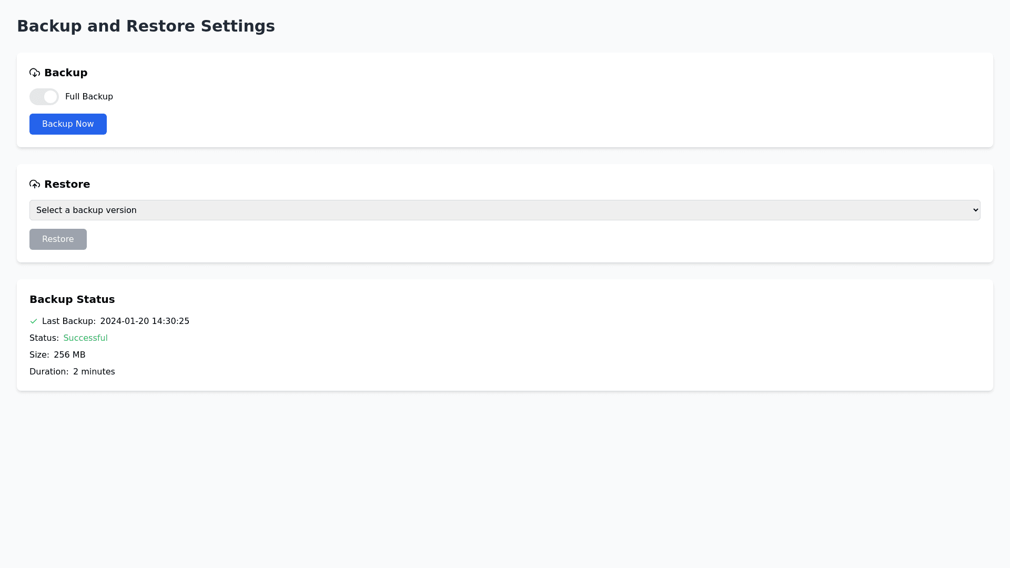Click the green checkmark icon near Last Backup
Screen dimensions: 1010x568
pos(34,321)
